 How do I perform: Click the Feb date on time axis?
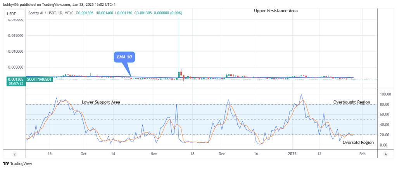click(x=362, y=154)
